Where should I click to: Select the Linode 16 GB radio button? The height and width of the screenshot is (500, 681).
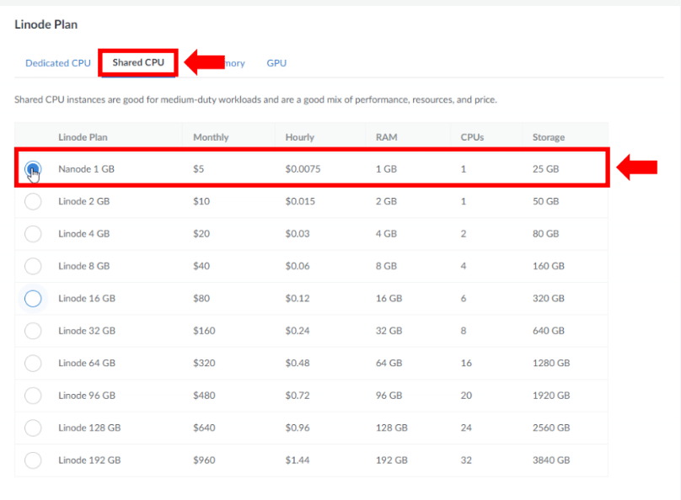(x=33, y=299)
